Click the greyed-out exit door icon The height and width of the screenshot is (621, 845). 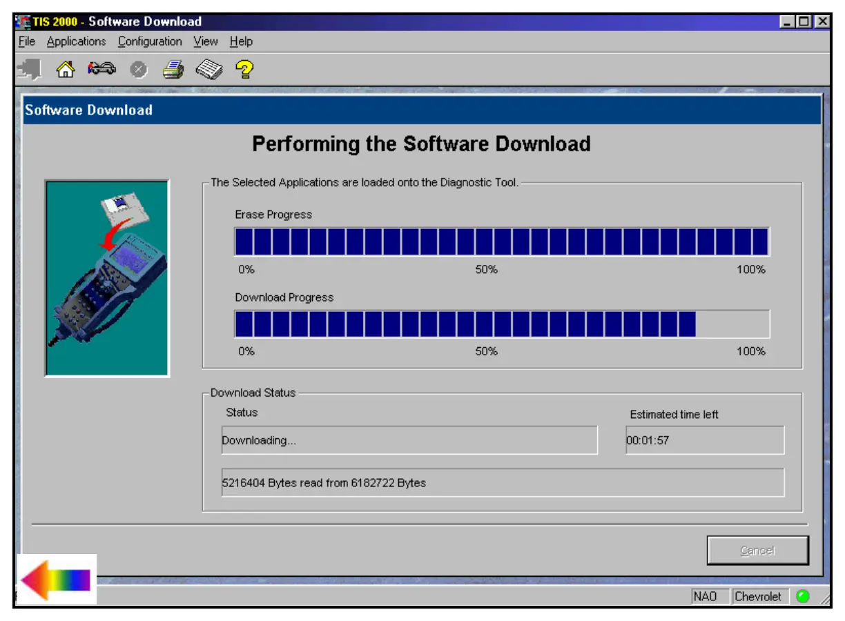click(30, 70)
